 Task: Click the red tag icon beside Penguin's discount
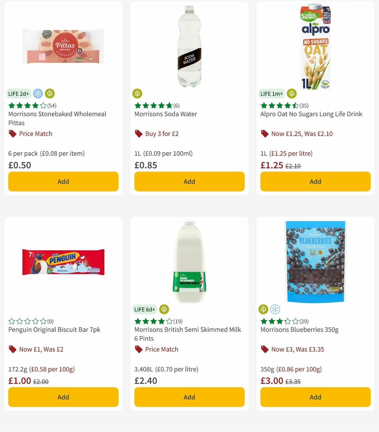13,349
